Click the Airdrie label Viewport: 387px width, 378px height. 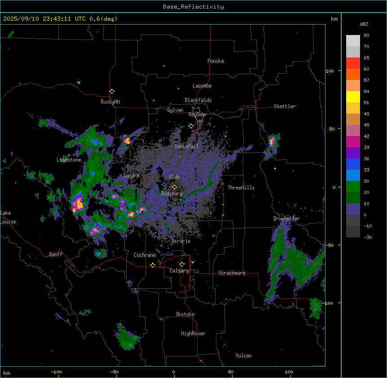click(x=181, y=241)
